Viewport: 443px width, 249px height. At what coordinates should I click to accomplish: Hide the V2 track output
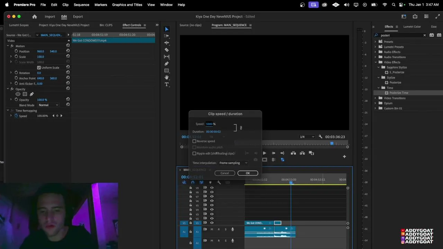pyautogui.click(x=212, y=219)
